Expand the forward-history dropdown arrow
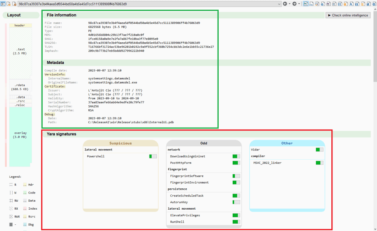The image size is (377, 231). click(x=299, y=4)
